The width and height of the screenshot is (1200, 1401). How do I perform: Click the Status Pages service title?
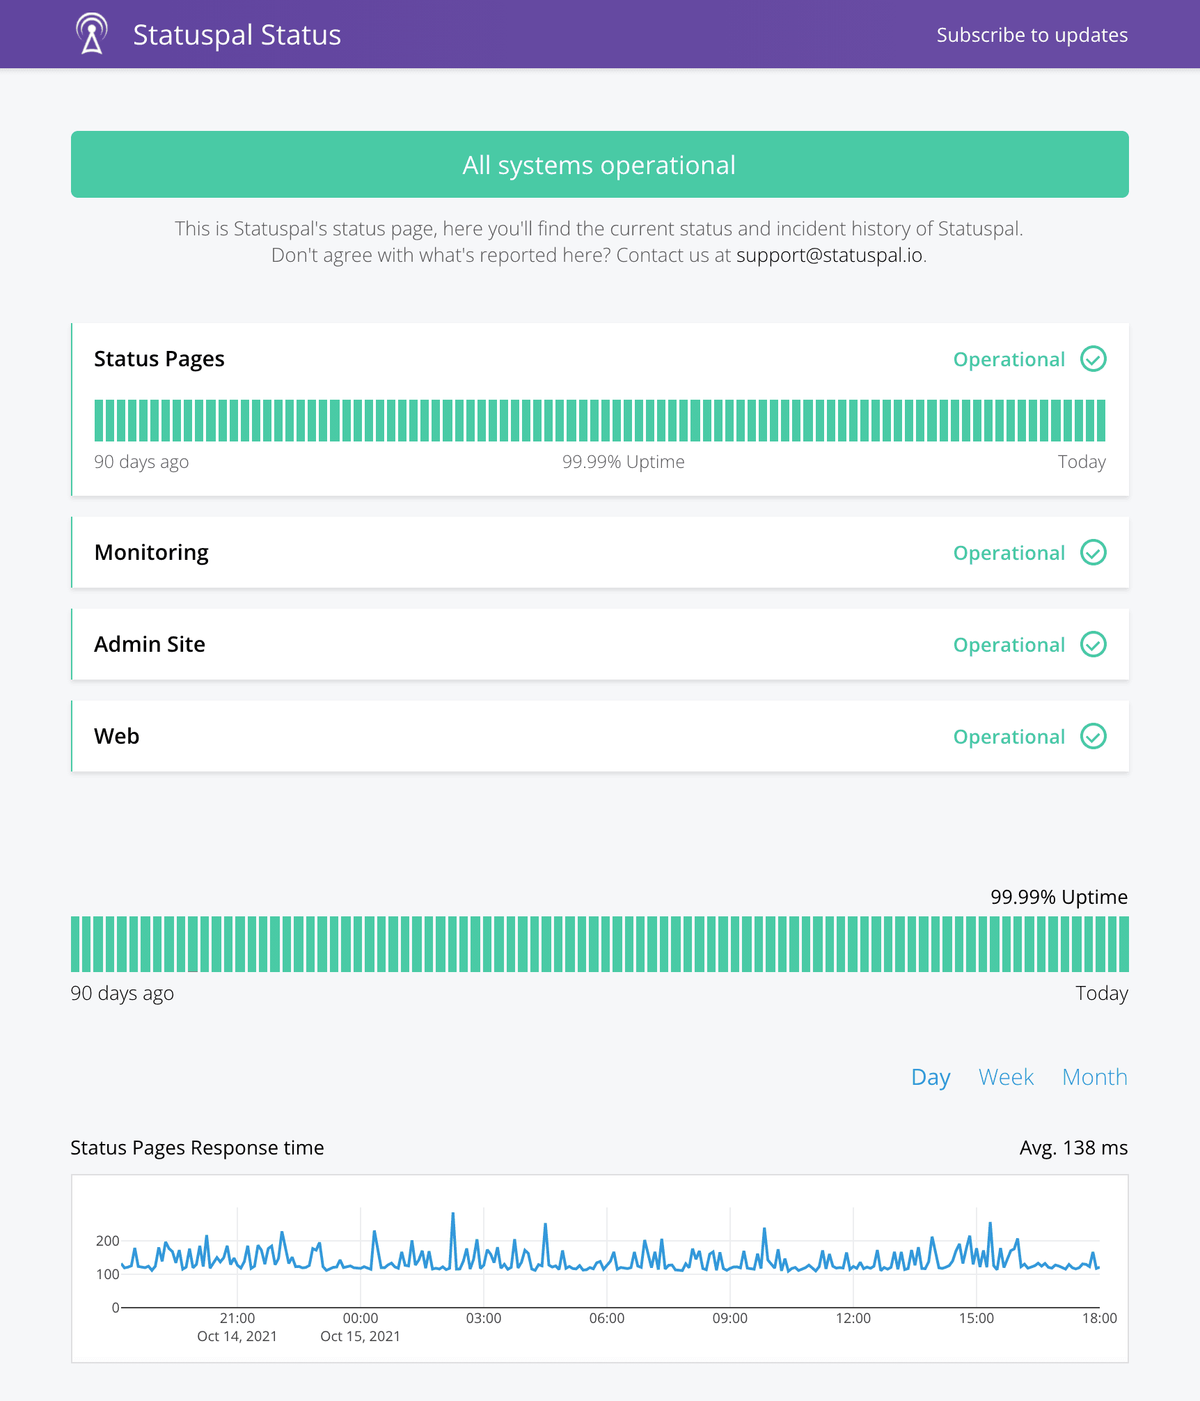(159, 359)
